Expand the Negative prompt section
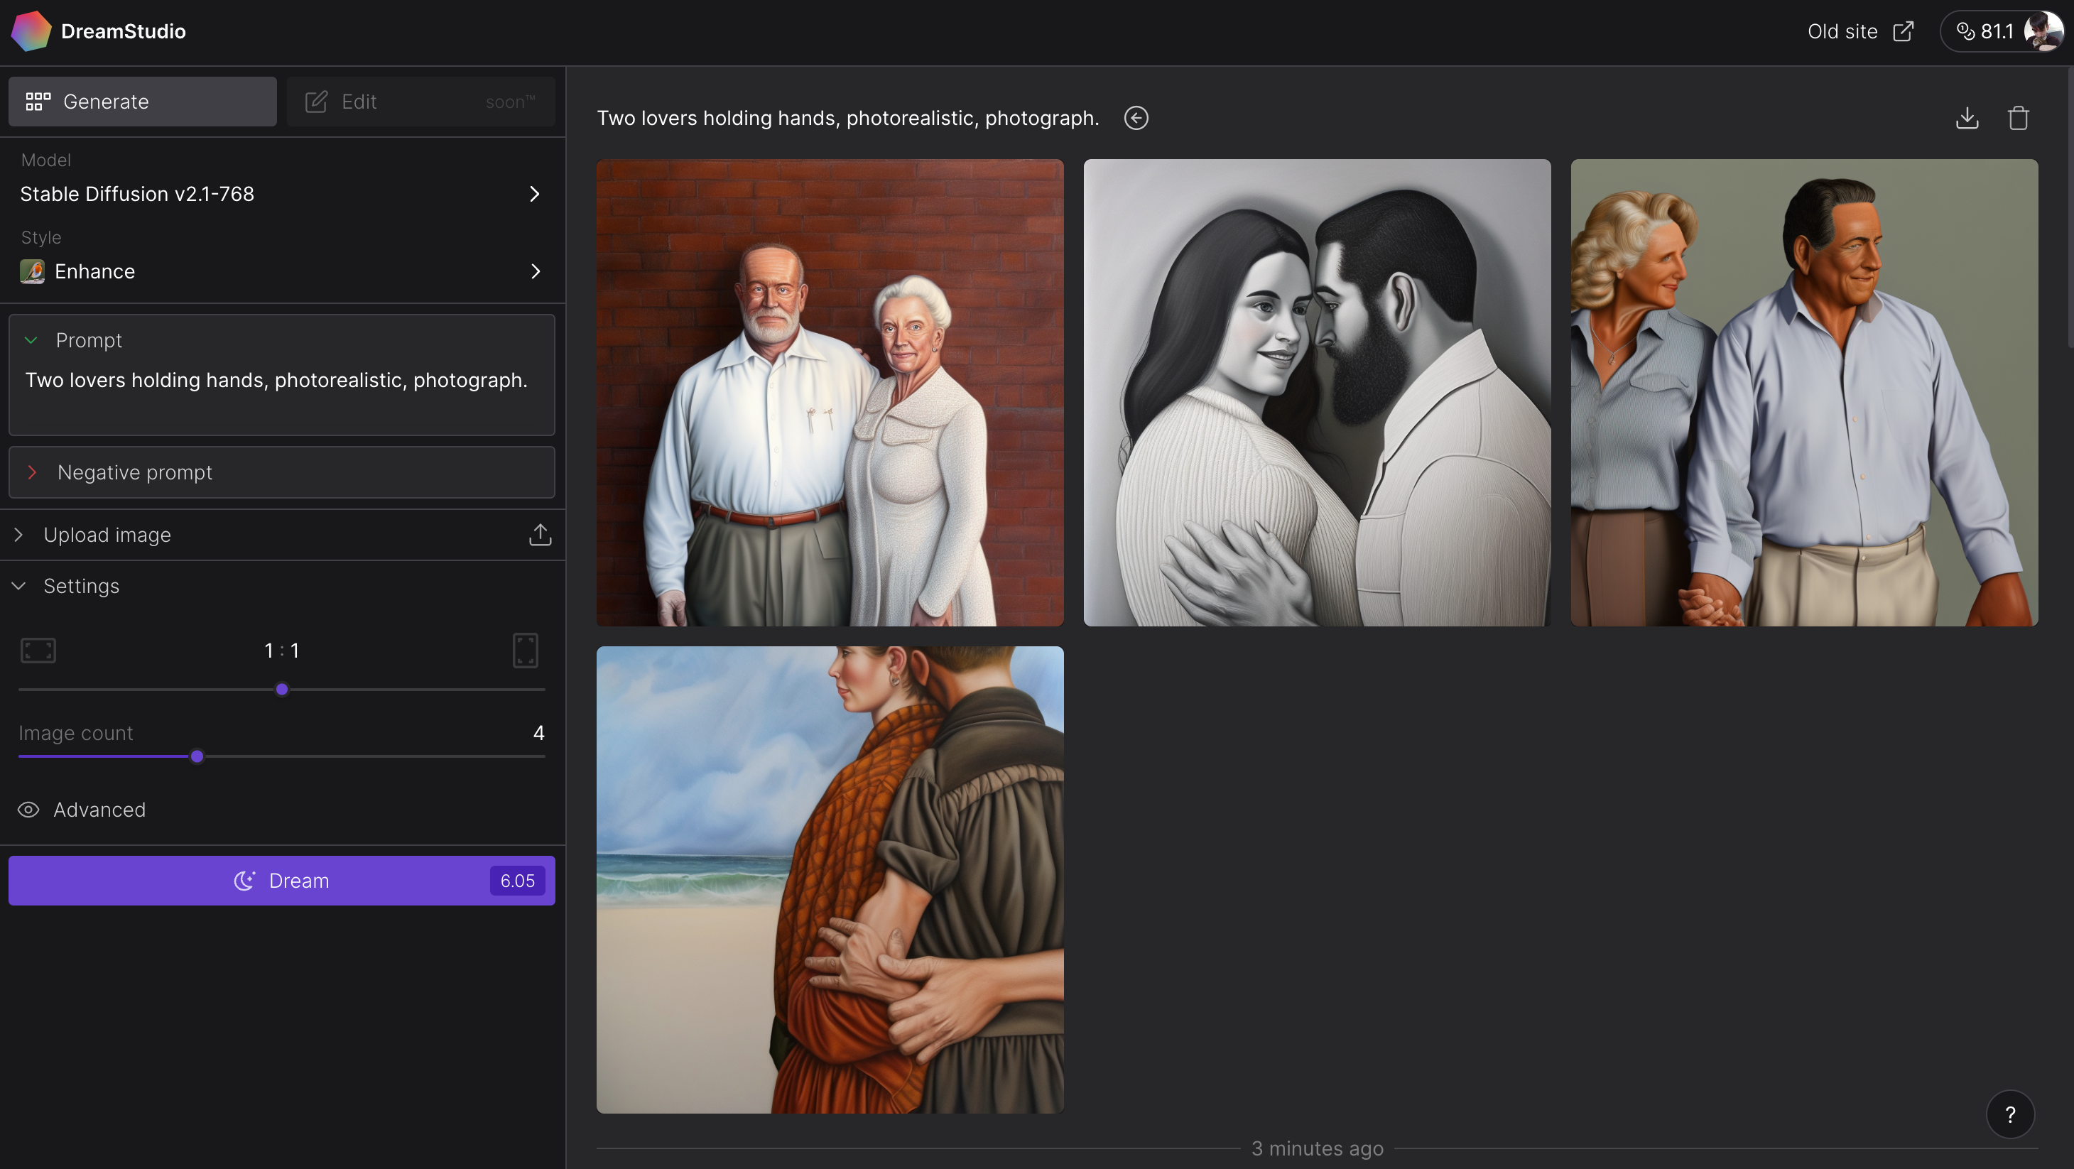Screen dimensions: 2074x1169 (32, 472)
